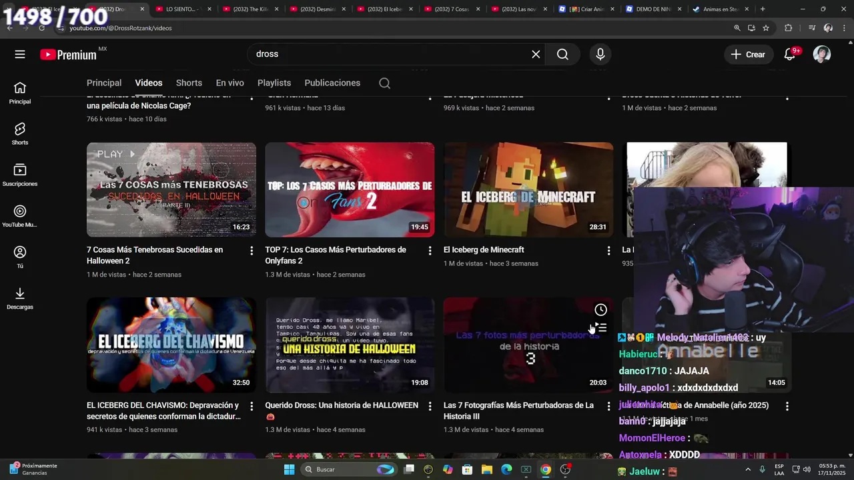The height and width of the screenshot is (480, 854).
Task: Reload the page
Action: 41,28
